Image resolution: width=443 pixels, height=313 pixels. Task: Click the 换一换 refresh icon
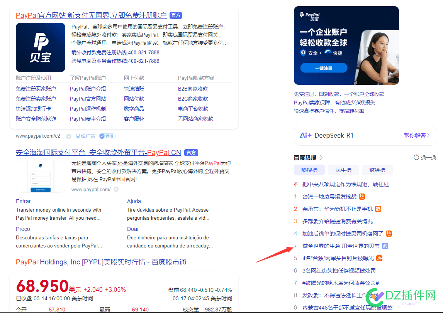(x=416, y=157)
